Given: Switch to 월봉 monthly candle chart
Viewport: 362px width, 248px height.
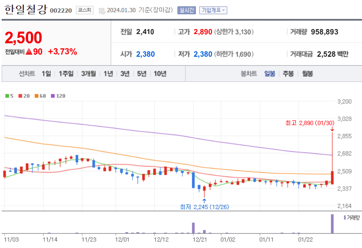Looking at the screenshot, I should 307,74.
